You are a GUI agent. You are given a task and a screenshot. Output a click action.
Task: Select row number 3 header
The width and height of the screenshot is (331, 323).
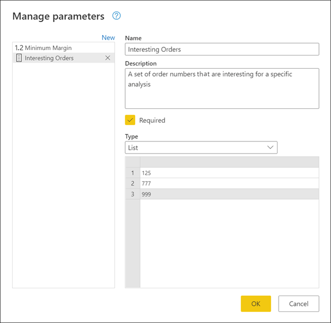coord(132,194)
